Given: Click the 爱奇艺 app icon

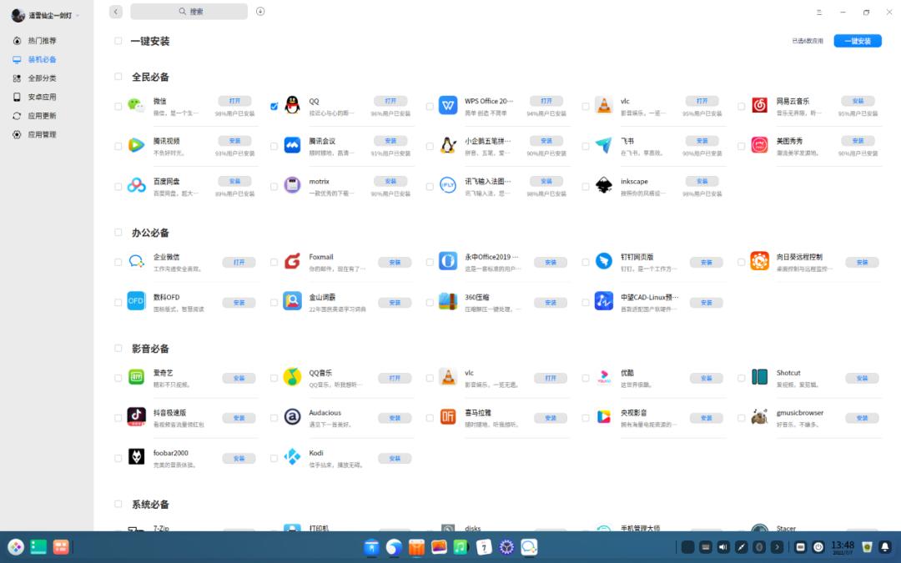Looking at the screenshot, I should (136, 378).
